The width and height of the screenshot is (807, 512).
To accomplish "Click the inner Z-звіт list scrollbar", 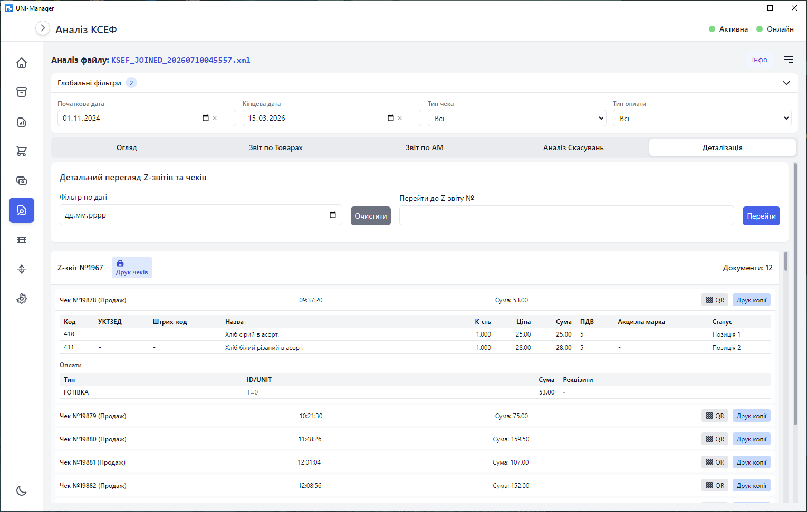I will click(786, 261).
